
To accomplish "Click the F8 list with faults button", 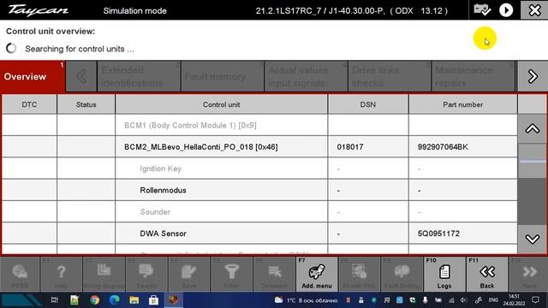I will [x=359, y=274].
